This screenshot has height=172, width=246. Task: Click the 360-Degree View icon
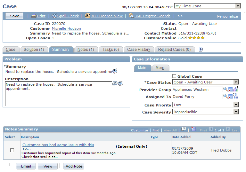88,16
